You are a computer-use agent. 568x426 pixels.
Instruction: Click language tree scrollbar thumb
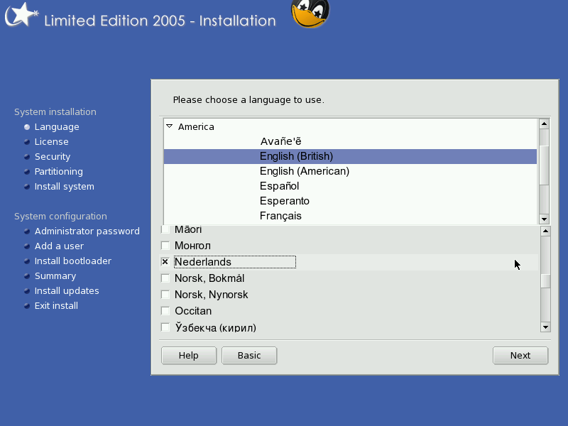[544, 165]
